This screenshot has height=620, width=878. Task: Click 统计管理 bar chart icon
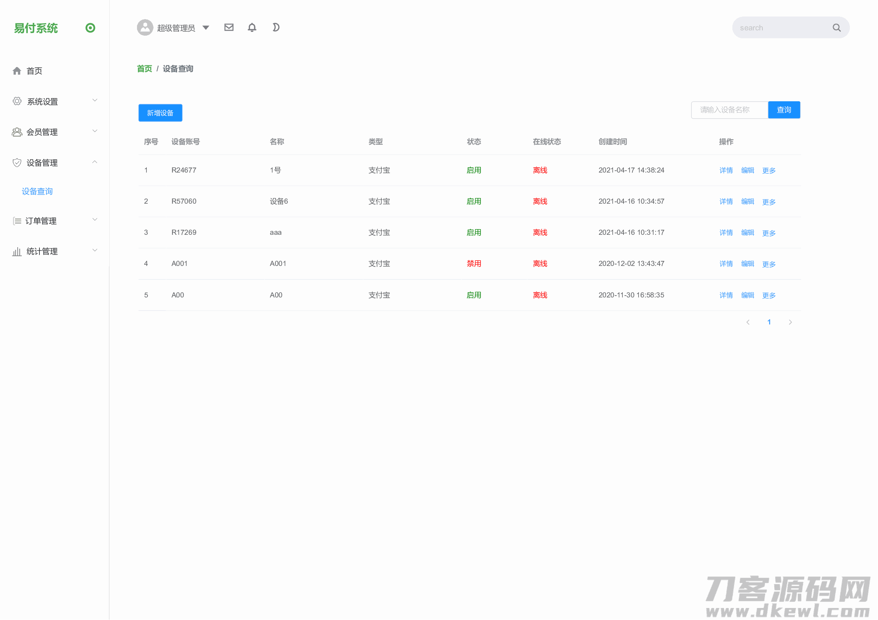(17, 251)
